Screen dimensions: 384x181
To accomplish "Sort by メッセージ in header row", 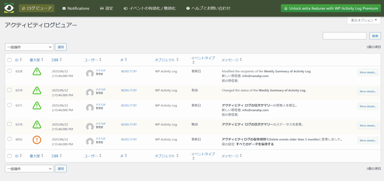I will [x=232, y=60].
